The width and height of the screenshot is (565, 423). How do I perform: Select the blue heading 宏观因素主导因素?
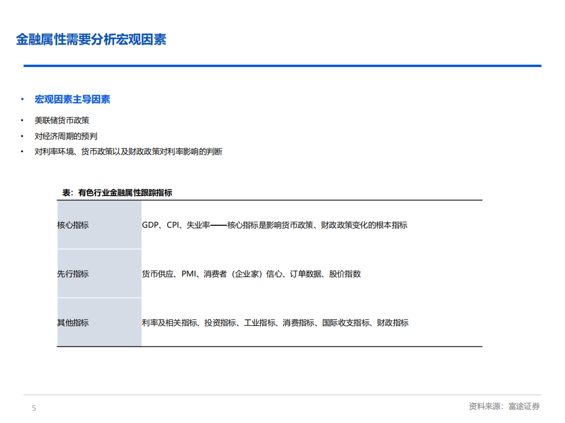[x=73, y=100]
